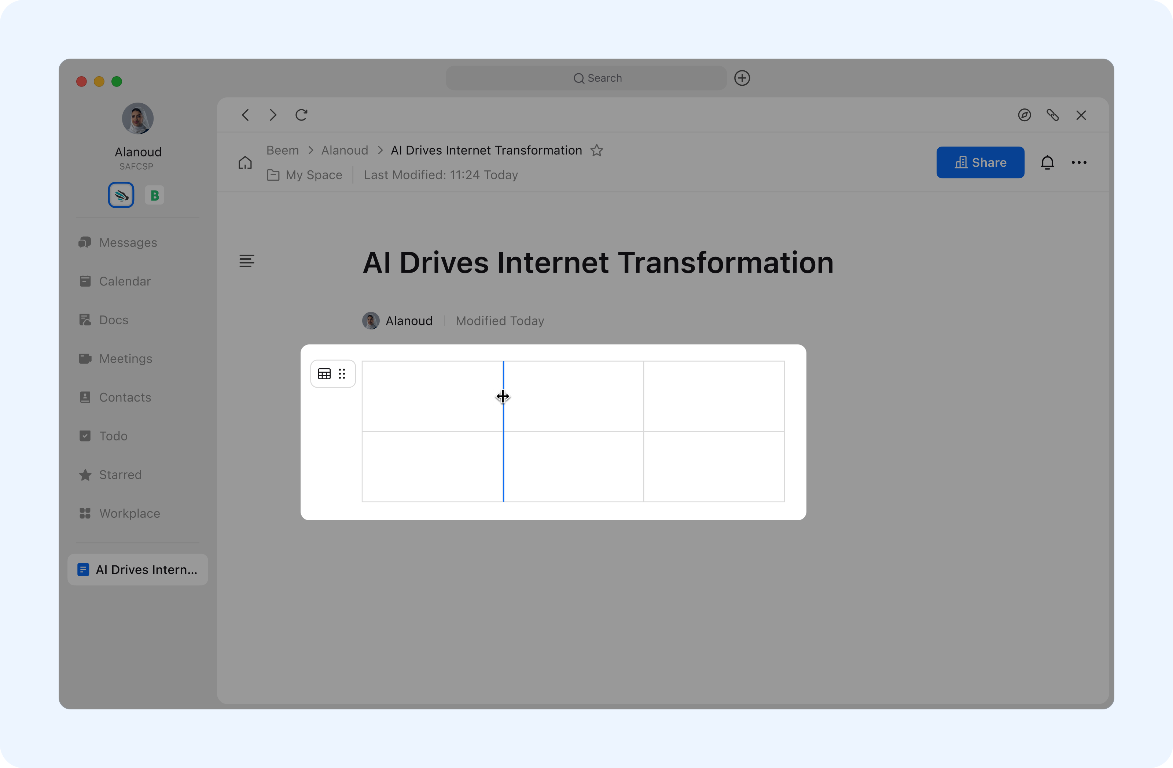1173x768 pixels.
Task: Open Messages in the sidebar
Action: 128,243
